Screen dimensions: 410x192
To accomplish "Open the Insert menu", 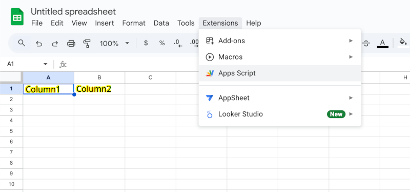I will point(105,23).
